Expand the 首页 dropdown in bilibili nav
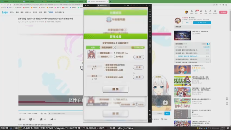Screen dimensions: 231x130 pos(12,12)
